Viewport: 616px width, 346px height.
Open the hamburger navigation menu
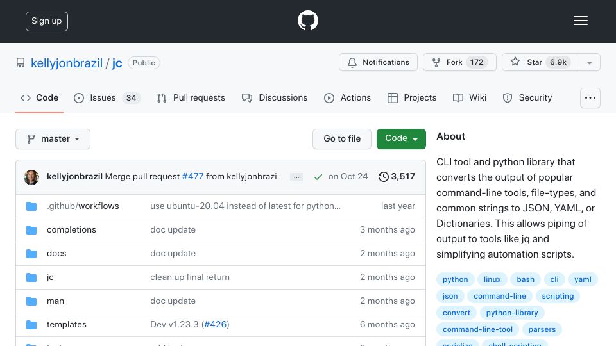tap(580, 21)
